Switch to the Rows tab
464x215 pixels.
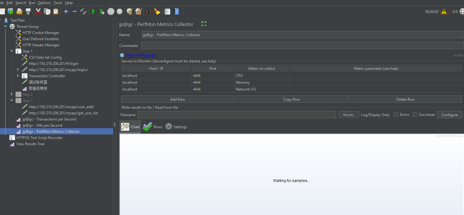click(x=153, y=127)
